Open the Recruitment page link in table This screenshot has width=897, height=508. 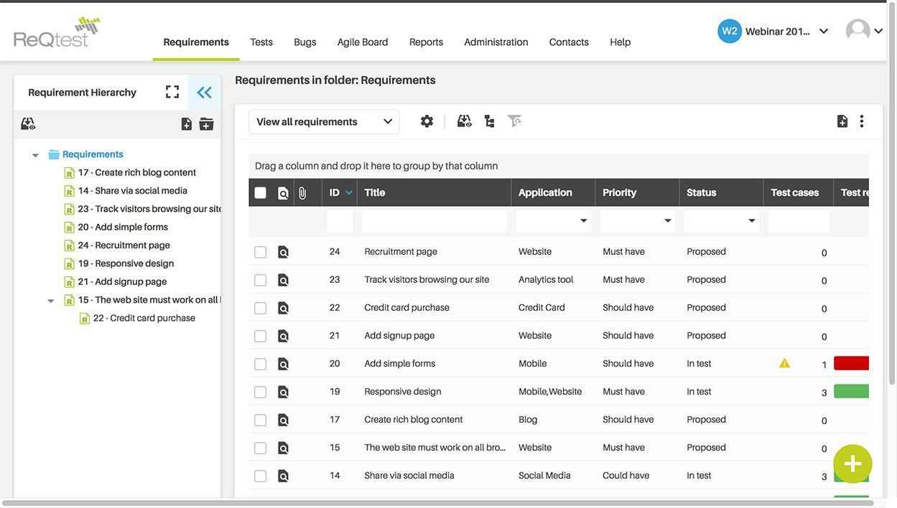[x=401, y=252]
